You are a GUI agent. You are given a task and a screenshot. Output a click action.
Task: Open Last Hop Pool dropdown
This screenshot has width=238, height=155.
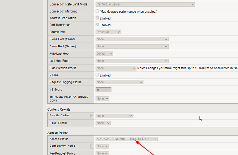click(132, 61)
